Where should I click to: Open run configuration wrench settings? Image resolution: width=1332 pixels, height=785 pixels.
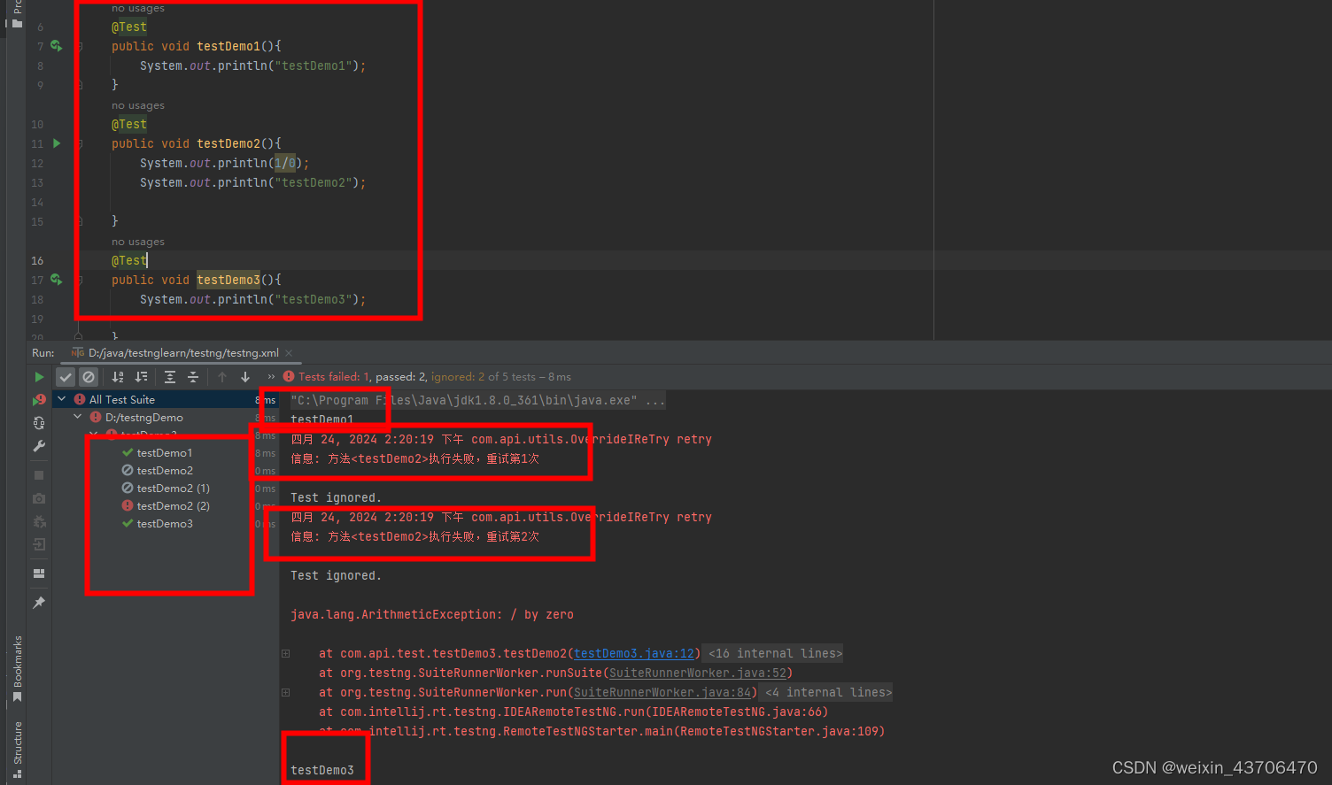(x=39, y=446)
